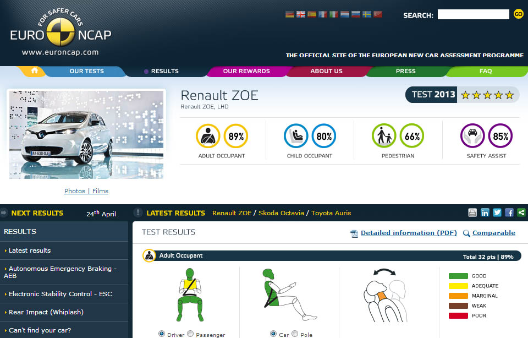Screen dimensions: 528x338
Task: Open the Results tab
Action: pos(164,71)
